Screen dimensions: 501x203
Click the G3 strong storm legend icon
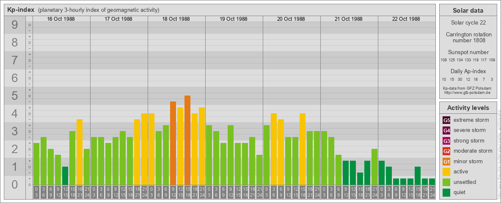pyautogui.click(x=446, y=141)
